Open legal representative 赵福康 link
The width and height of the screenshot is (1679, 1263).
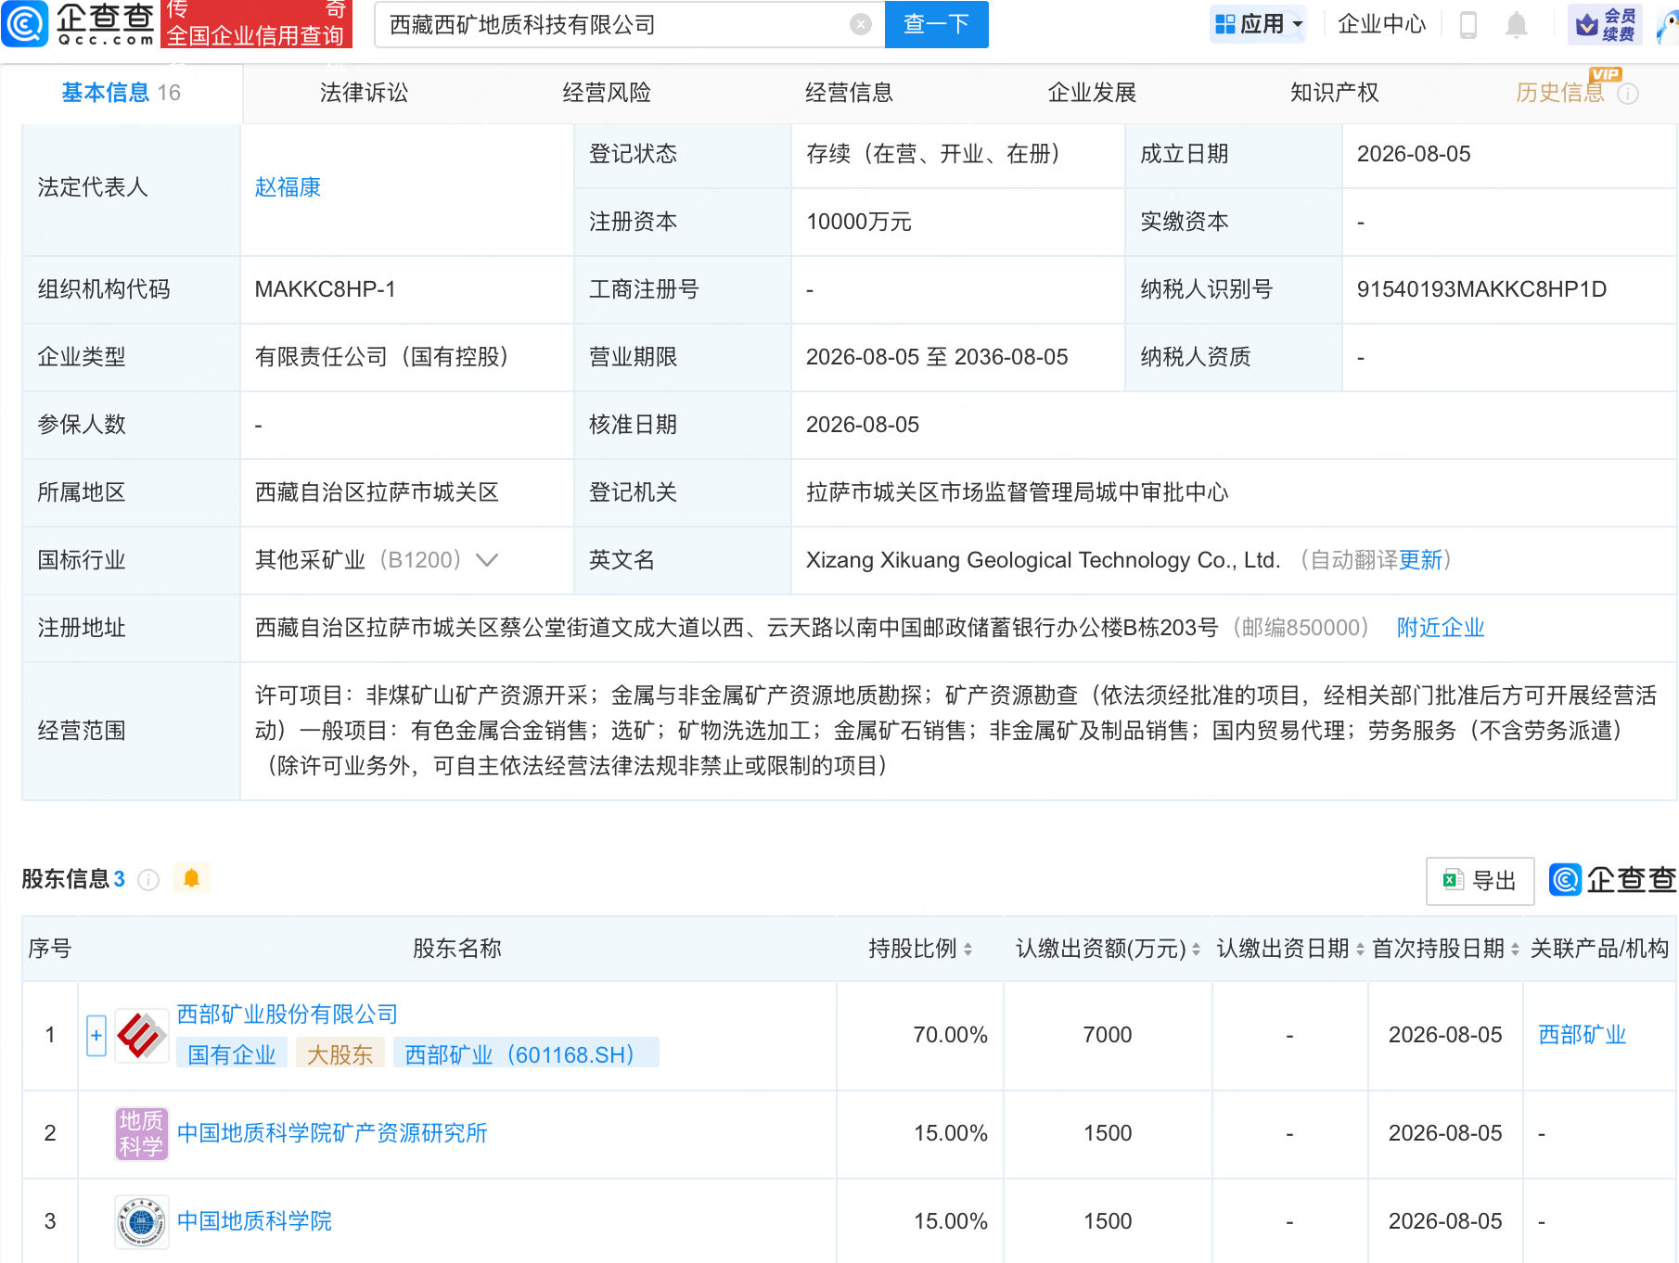(288, 187)
